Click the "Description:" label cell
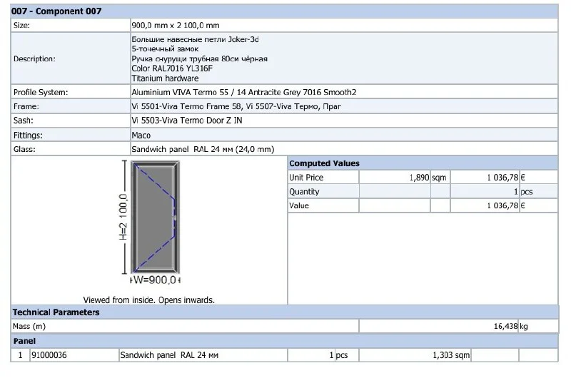Viewport: 571px width, 378px height. click(x=34, y=58)
